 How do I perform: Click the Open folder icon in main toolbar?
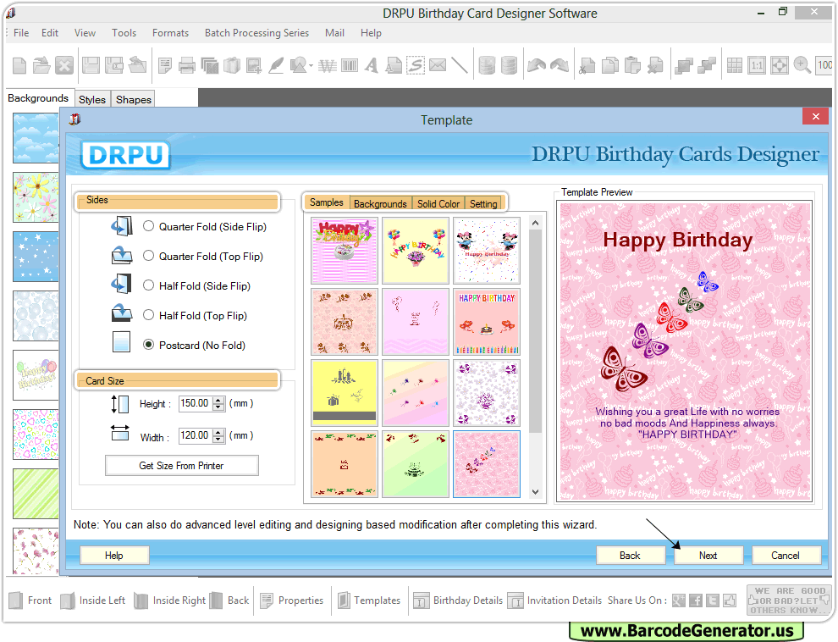tap(41, 65)
